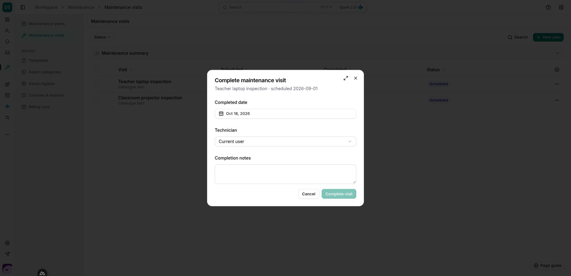Screen dimensions: 571x276
Task: Open the help question mark icon
Action: [x=548, y=7]
